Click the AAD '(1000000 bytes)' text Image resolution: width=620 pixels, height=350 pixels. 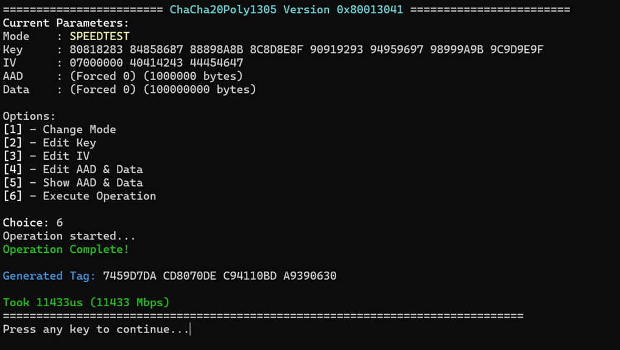(193, 76)
